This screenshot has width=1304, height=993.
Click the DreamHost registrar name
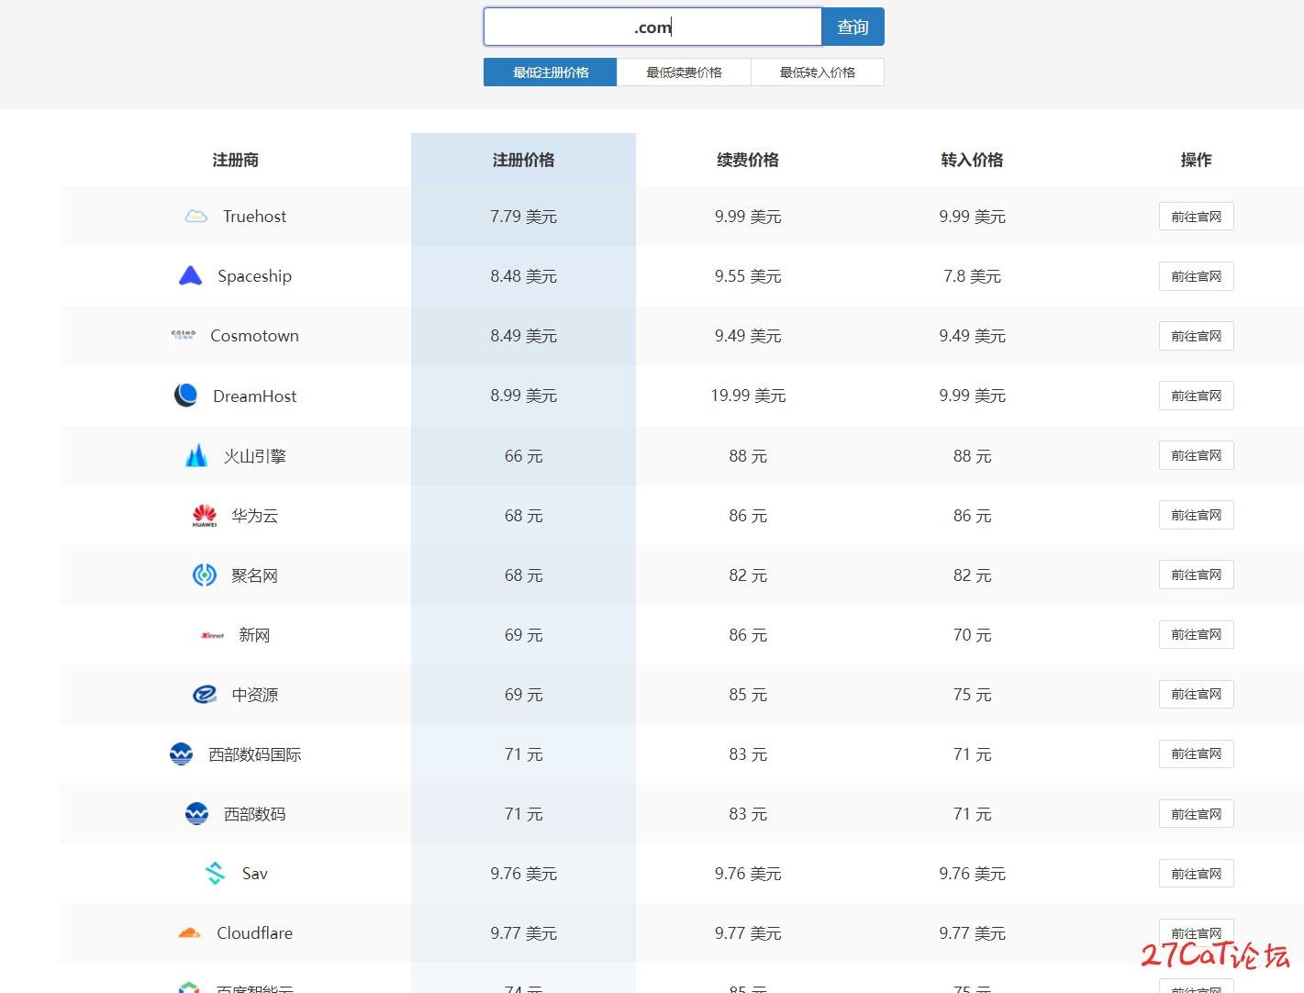(254, 396)
